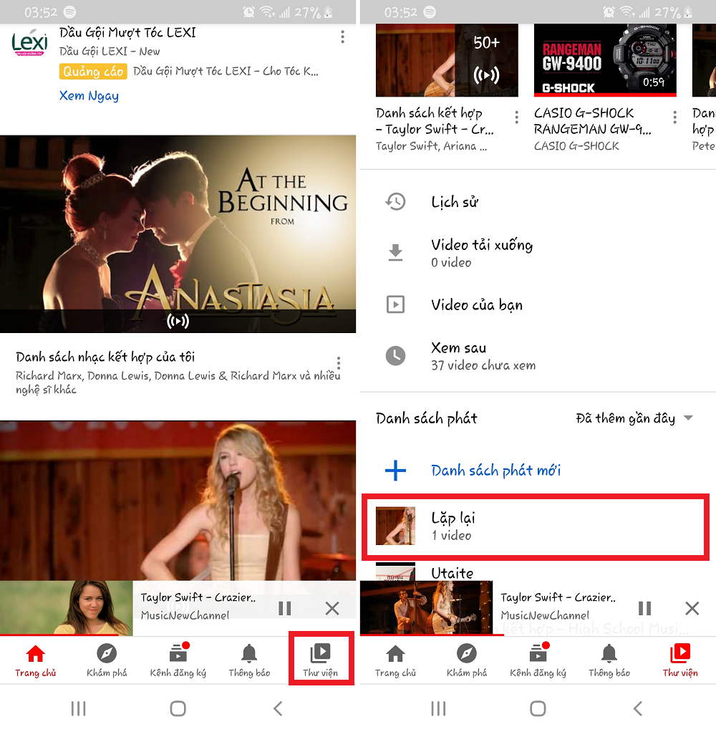
Task: Tap the Video của bạn play icon
Action: (x=395, y=305)
